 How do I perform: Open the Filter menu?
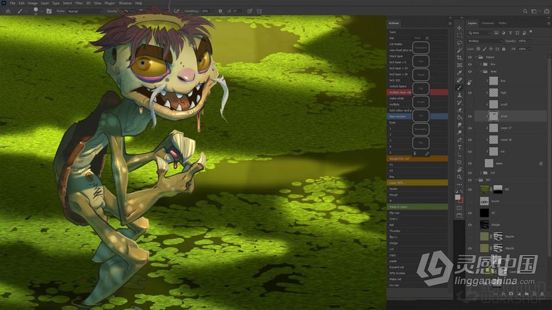[79, 3]
